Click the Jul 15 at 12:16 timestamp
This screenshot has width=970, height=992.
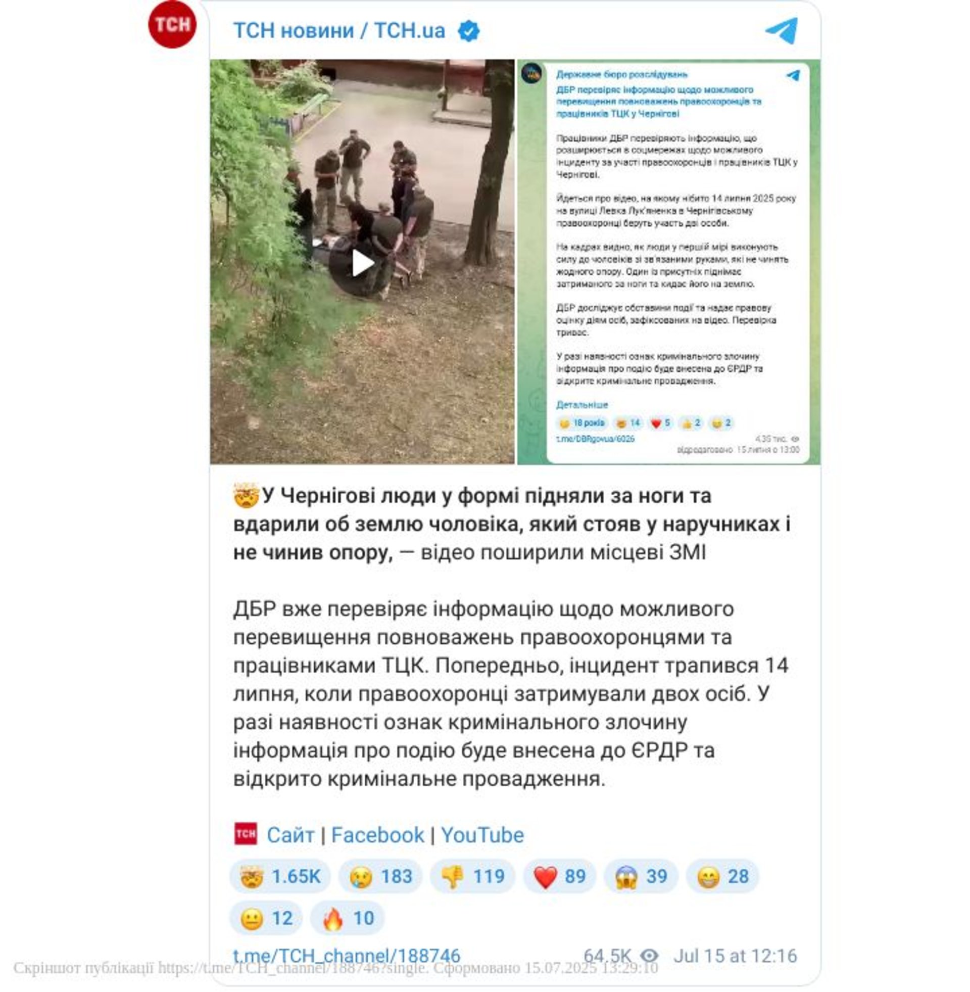pyautogui.click(x=735, y=956)
